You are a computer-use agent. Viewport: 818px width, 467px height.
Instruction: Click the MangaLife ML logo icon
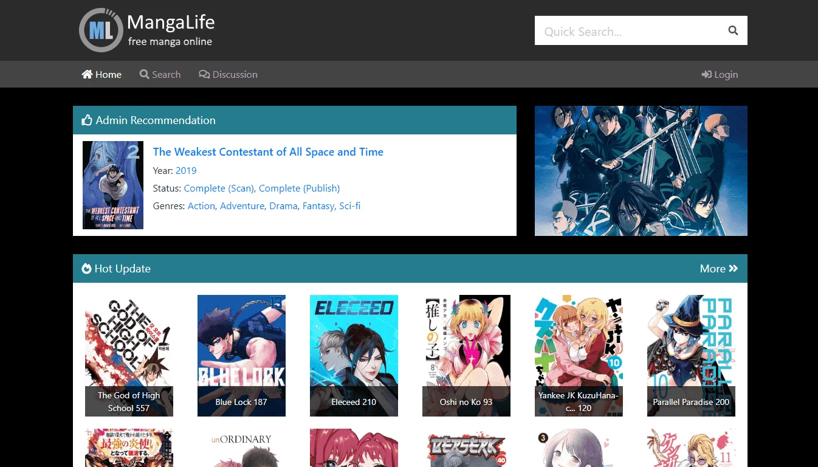click(101, 30)
